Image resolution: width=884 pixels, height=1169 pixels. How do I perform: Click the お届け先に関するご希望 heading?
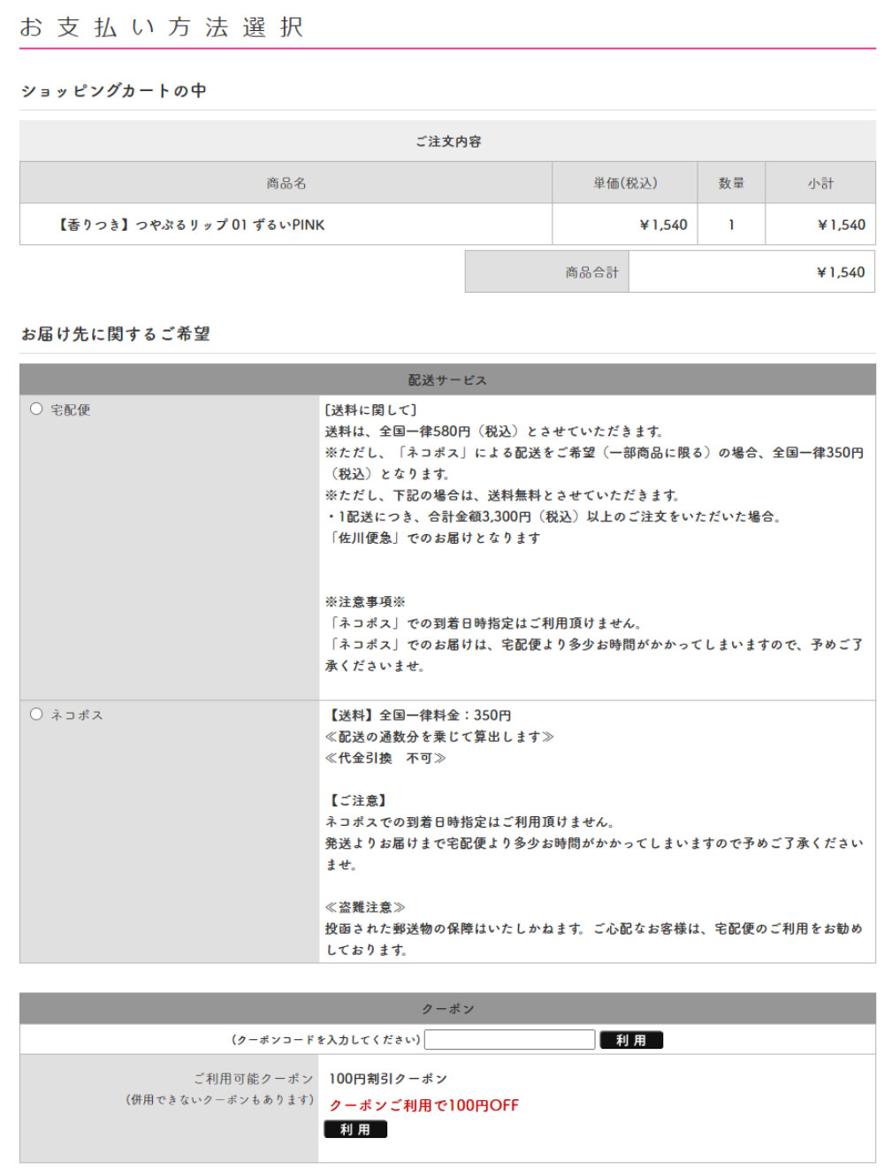coord(116,333)
